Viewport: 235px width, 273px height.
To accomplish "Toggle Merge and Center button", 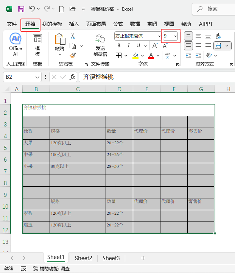I will [x=218, y=46].
